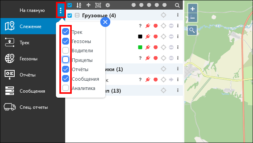Screen dimensions: 253x143
Task: Sort the unit list with A-Z icon
Action: point(79,5)
